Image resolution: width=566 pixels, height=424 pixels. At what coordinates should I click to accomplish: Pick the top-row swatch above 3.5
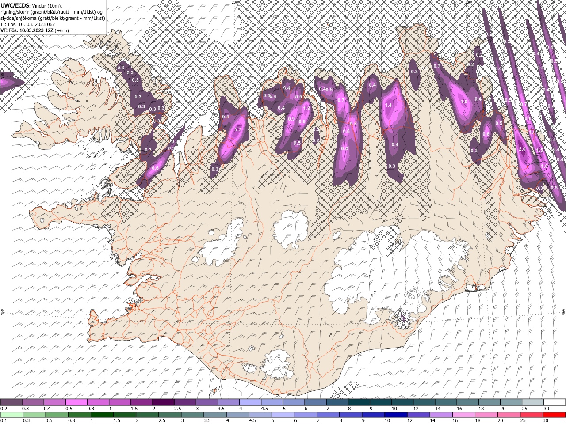coord(229,402)
